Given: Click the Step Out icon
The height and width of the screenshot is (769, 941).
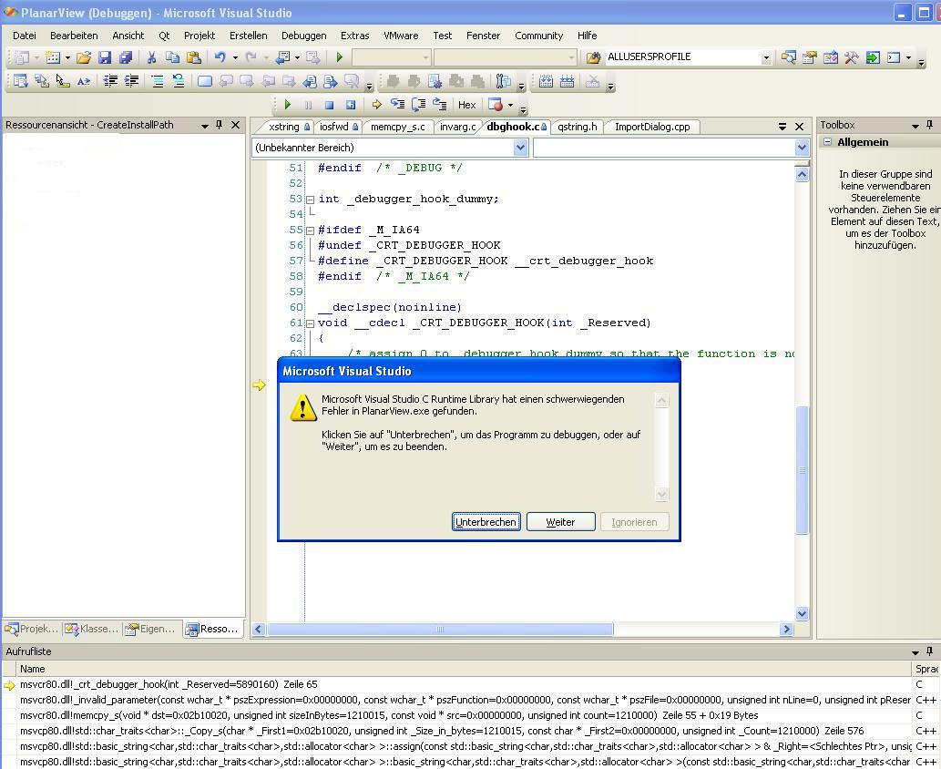Looking at the screenshot, I should (x=439, y=105).
